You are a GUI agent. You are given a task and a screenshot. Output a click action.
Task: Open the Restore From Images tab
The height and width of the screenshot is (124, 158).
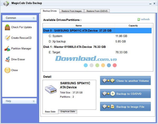click(x=72, y=11)
